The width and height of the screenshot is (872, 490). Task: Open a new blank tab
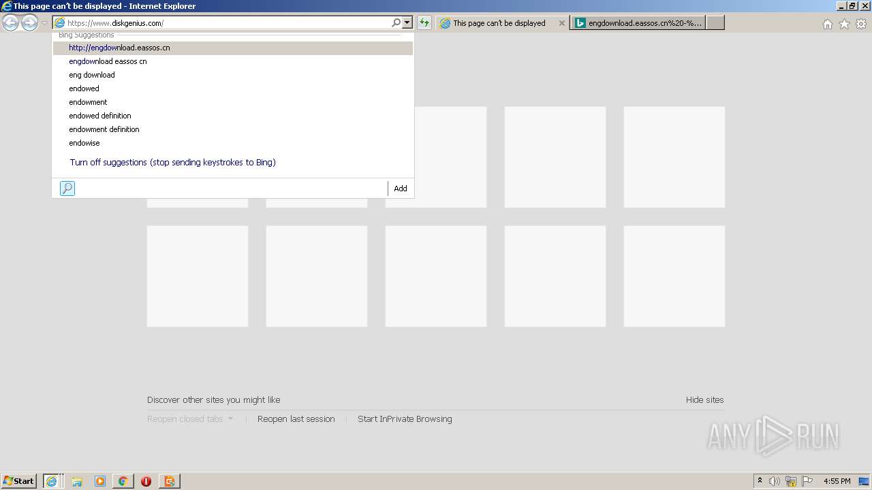(x=715, y=23)
